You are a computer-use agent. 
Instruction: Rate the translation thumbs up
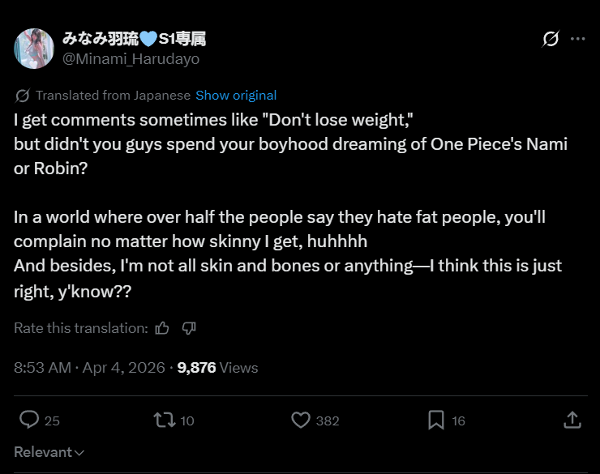162,328
